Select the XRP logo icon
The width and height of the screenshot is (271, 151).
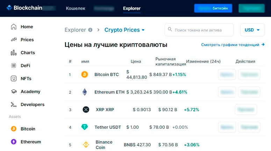(86, 110)
